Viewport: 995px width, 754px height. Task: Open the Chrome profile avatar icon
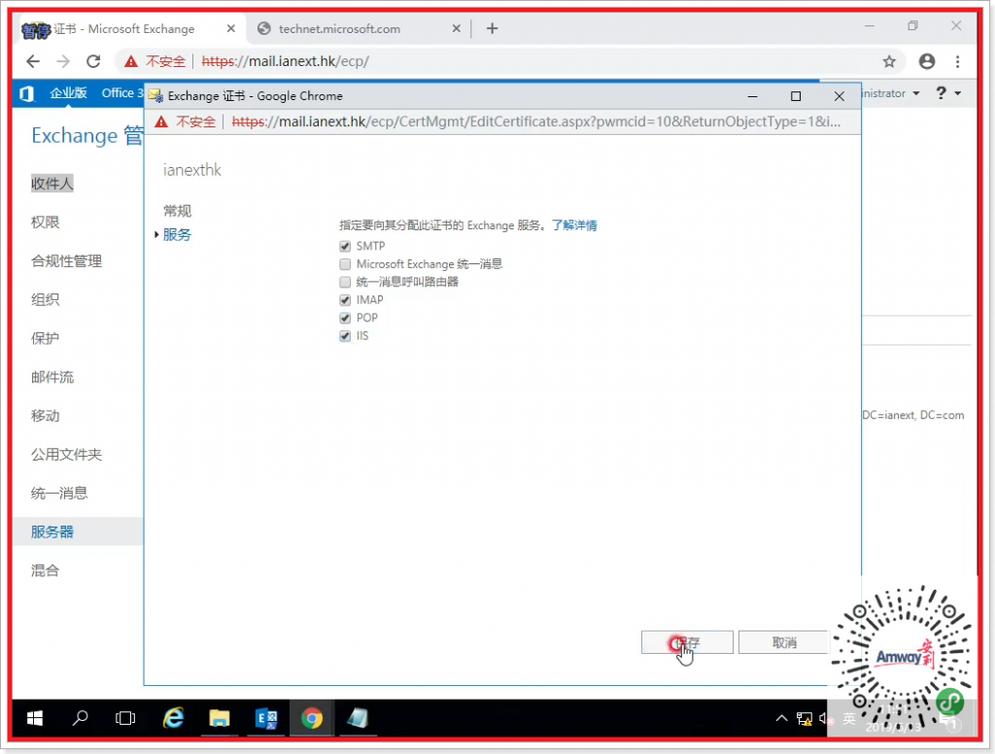[926, 61]
